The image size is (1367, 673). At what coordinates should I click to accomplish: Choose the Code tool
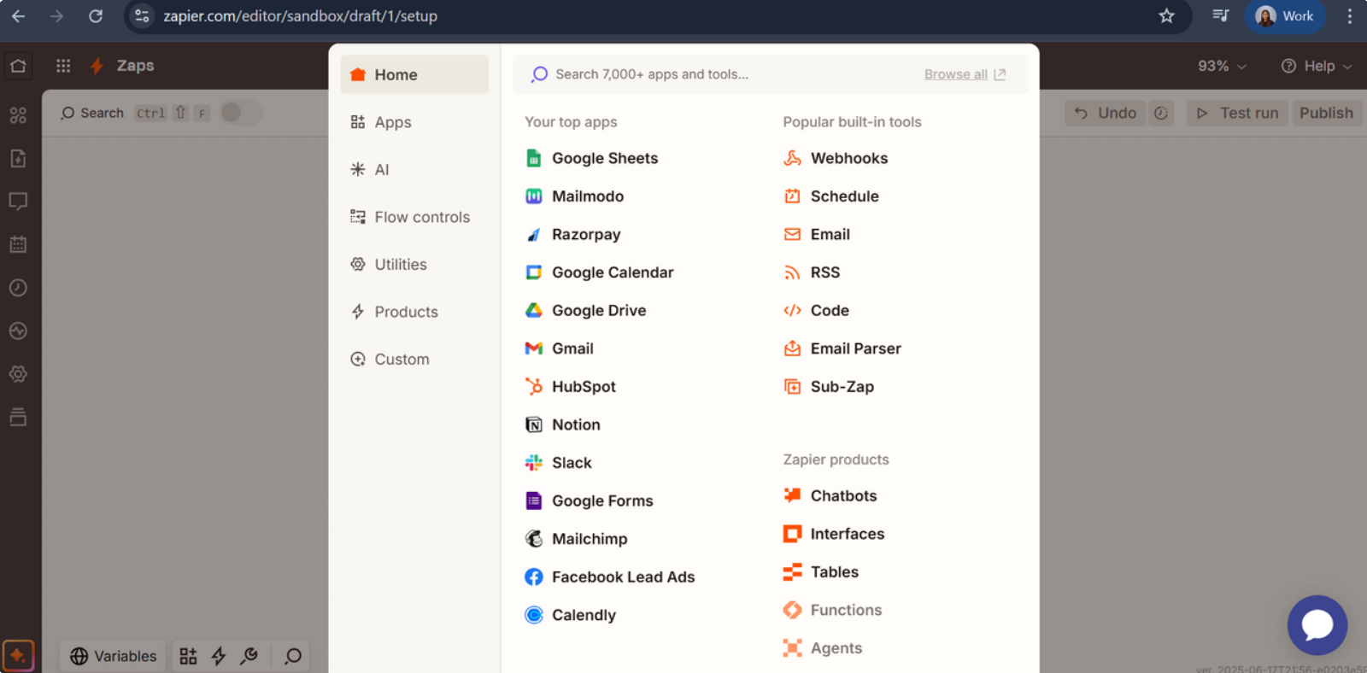(x=816, y=310)
